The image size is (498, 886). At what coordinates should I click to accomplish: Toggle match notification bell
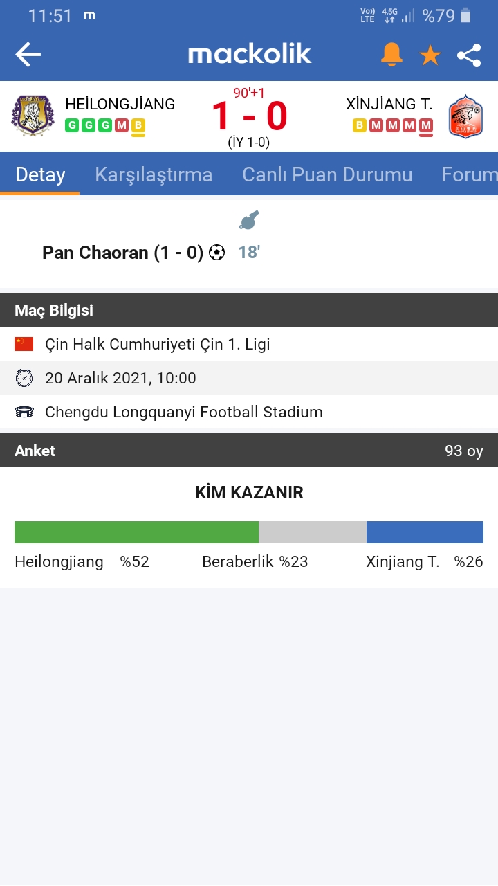[x=391, y=55]
